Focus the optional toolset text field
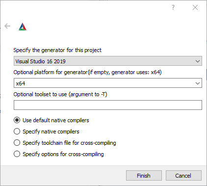207x186 pixels. (108, 105)
